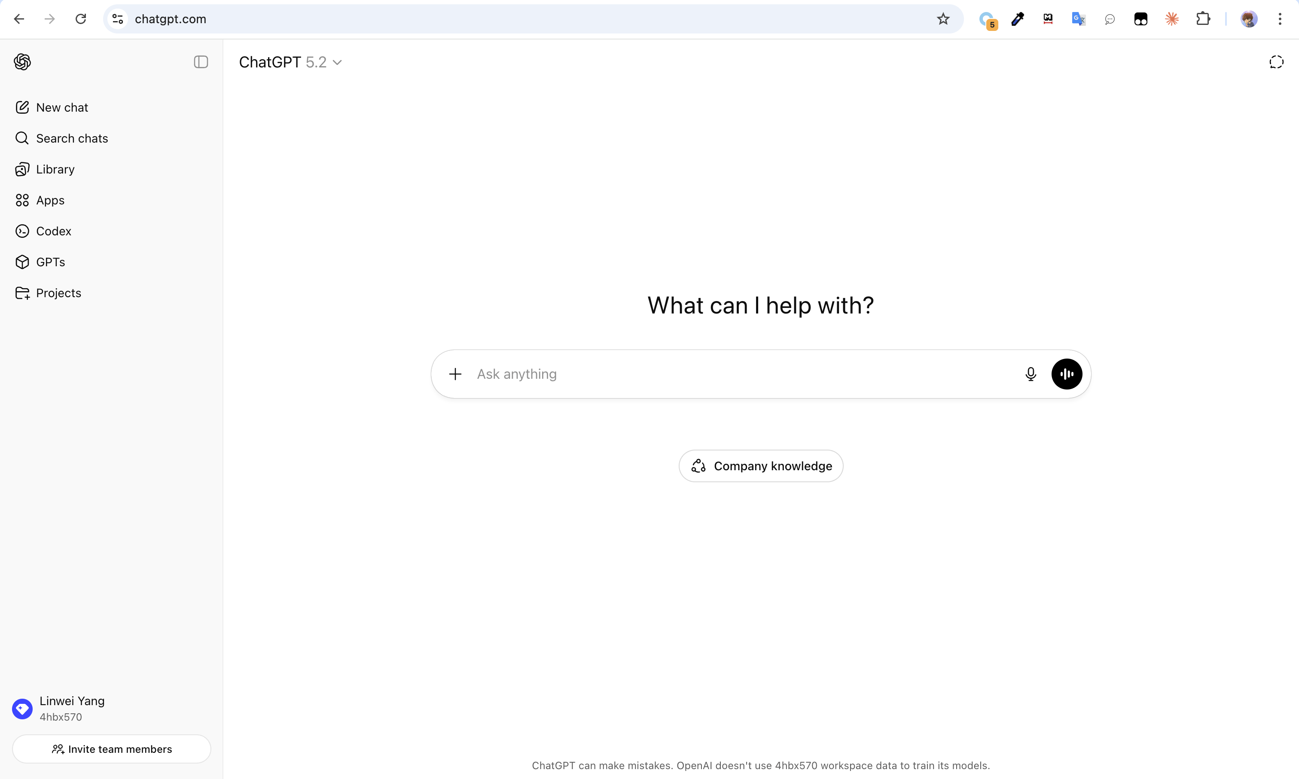Open the ChatGPT 5.2 model selector dropdown
1299x779 pixels.
pos(290,62)
